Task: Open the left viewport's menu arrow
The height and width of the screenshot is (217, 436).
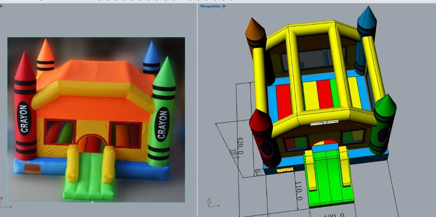Action: point(1,6)
